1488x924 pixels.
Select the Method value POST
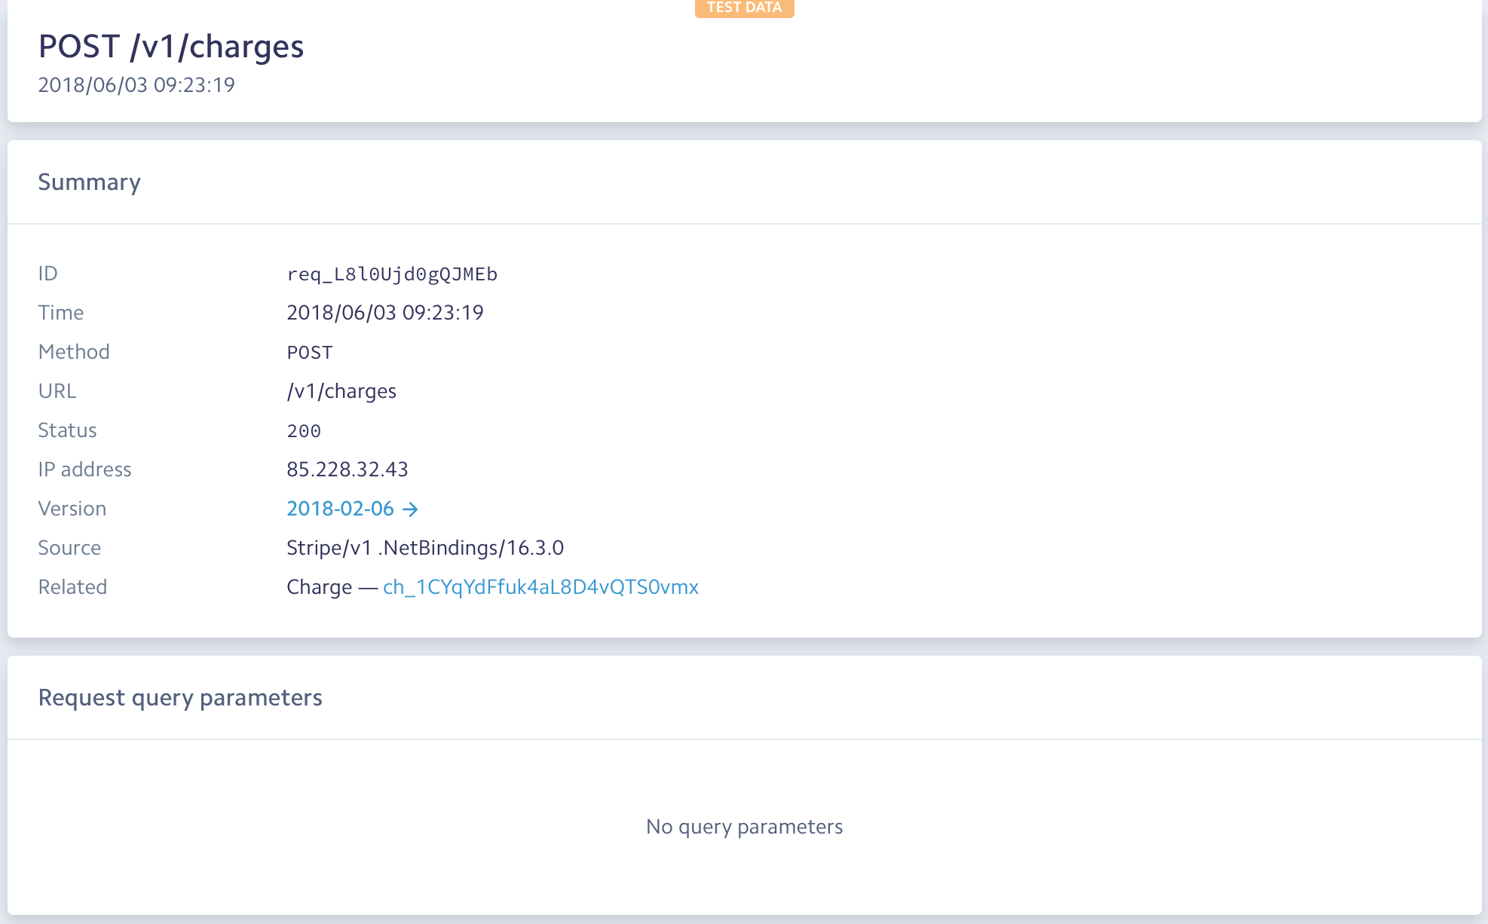point(309,352)
